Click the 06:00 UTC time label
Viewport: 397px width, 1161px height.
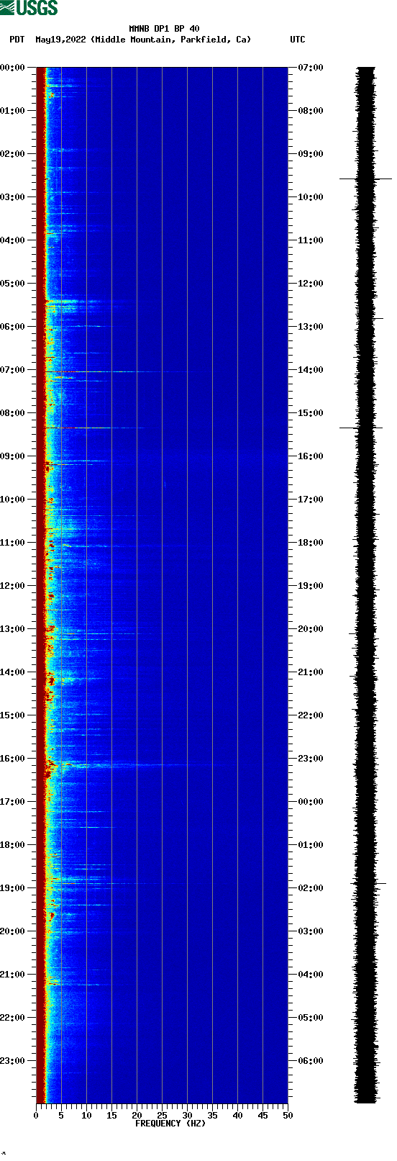click(x=311, y=1061)
